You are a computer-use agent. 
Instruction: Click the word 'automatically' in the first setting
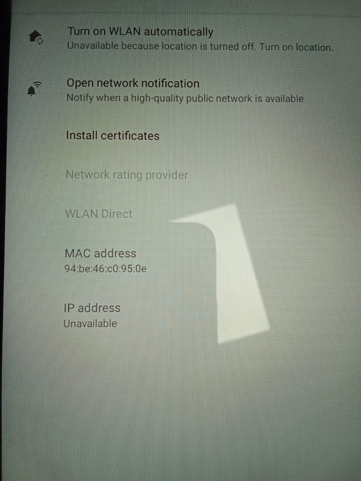point(178,32)
